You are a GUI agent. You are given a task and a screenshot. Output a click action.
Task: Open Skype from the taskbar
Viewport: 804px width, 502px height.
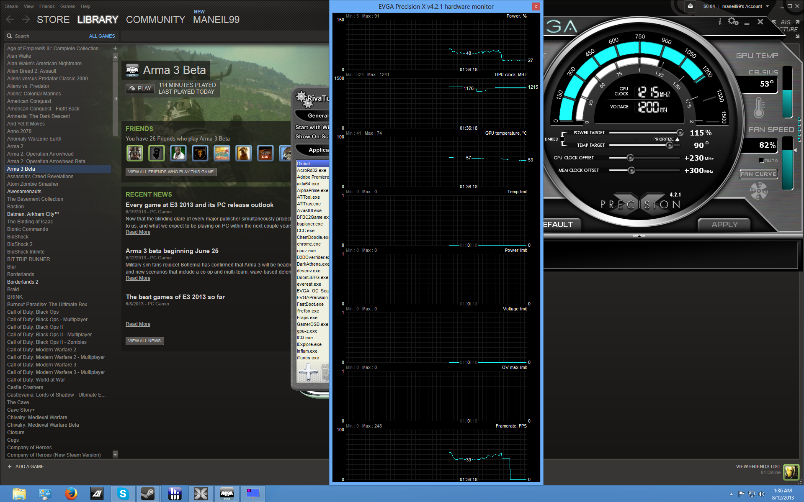point(123,494)
